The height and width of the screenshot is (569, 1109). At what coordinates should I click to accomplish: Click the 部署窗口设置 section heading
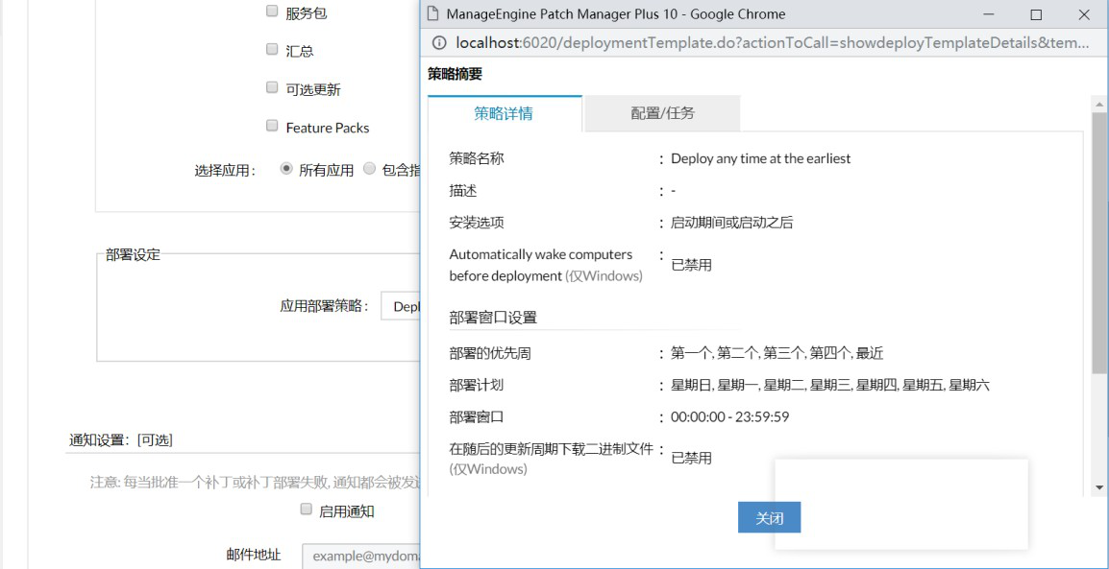click(493, 318)
